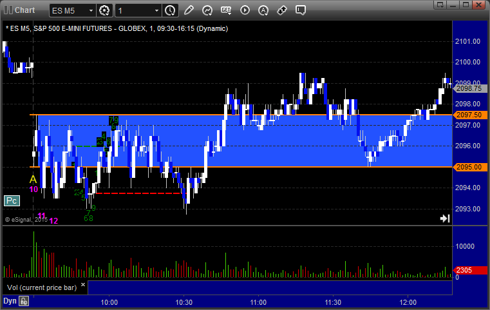
Task: Click the chart window grip icon
Action: [8, 10]
